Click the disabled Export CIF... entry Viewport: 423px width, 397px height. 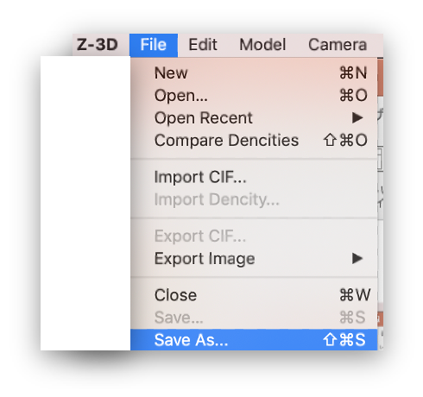point(254,236)
